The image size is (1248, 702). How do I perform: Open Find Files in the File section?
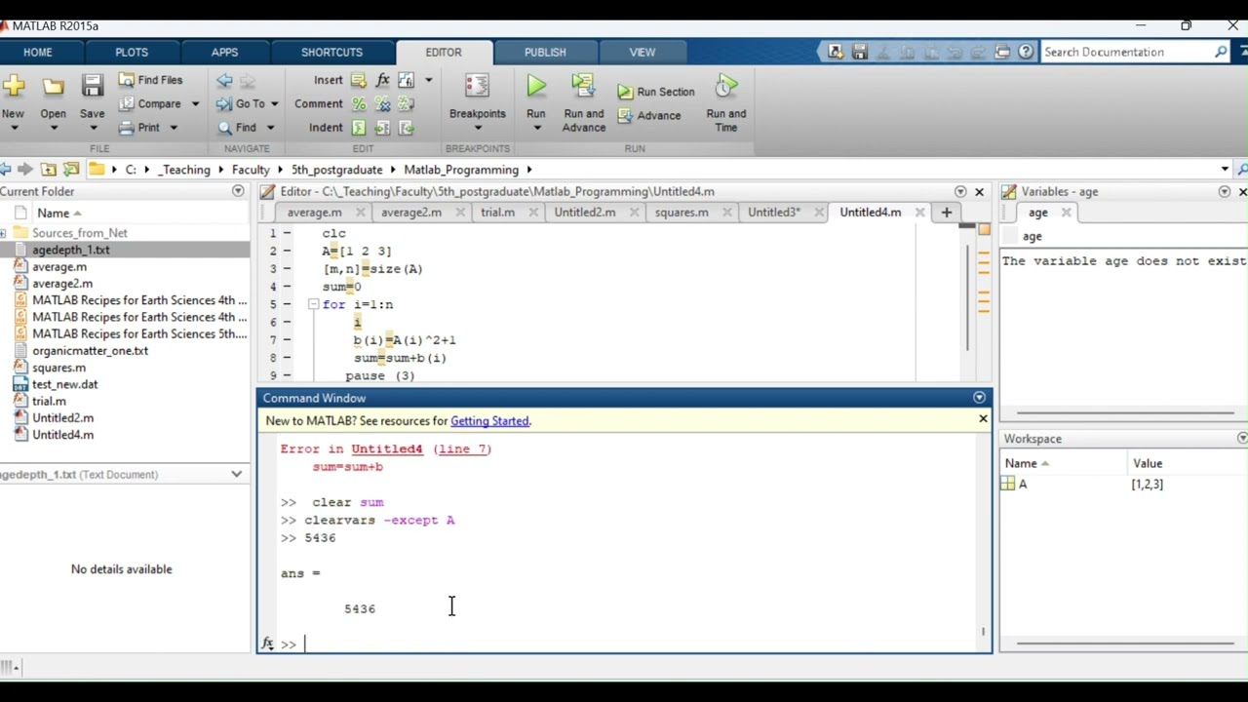pos(150,80)
